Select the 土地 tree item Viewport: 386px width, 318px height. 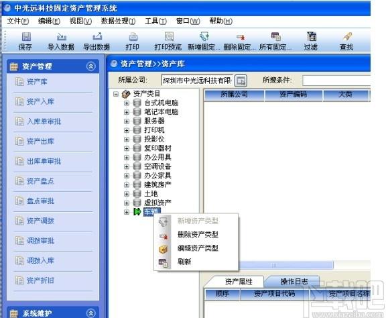[x=151, y=194]
